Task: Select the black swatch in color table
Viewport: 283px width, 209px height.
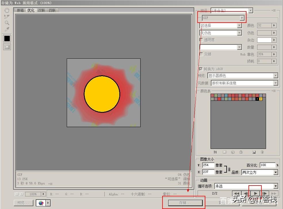Action: [257, 99]
